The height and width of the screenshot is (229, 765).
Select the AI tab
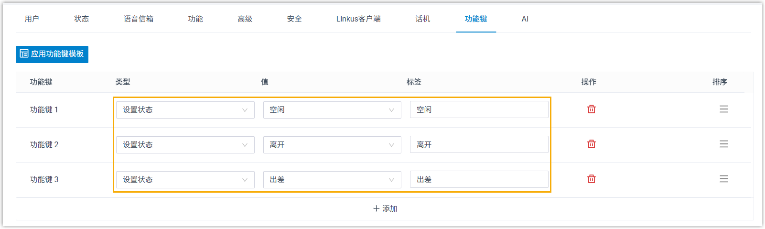click(x=525, y=19)
